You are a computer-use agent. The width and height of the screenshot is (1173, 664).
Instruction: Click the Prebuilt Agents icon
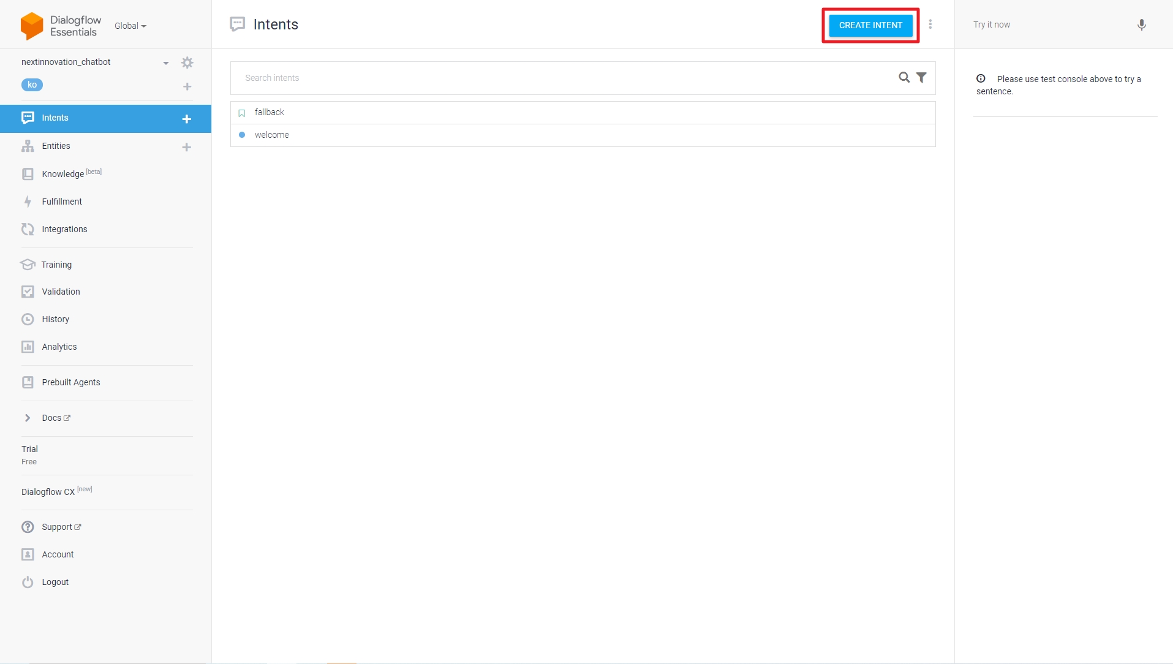coord(28,382)
